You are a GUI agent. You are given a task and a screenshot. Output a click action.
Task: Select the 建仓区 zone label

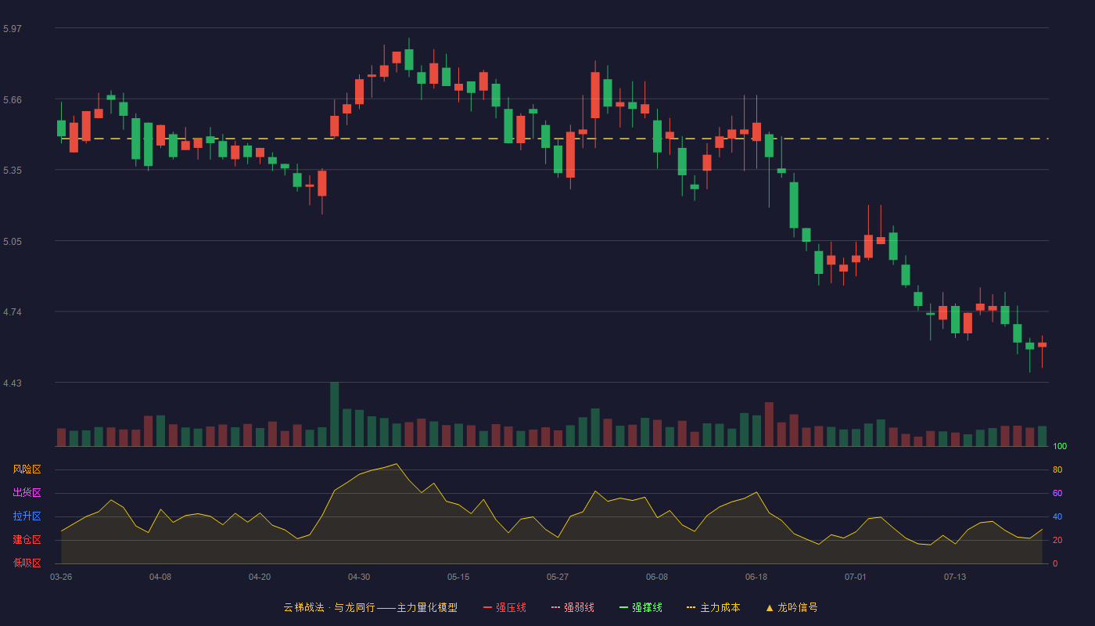(27, 540)
